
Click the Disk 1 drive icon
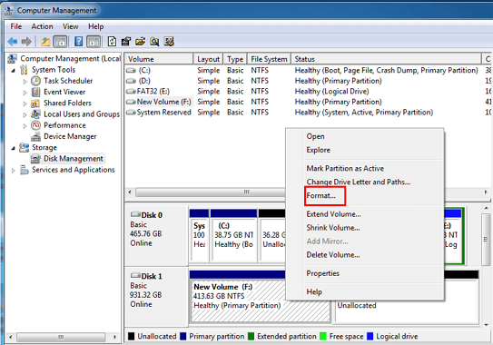click(135, 275)
